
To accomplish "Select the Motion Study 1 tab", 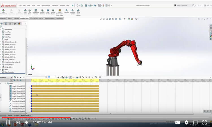I will click(x=26, y=115).
